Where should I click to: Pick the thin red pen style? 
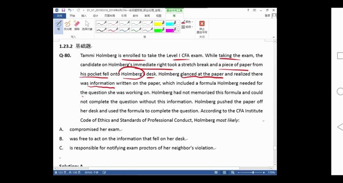(x=113, y=23)
